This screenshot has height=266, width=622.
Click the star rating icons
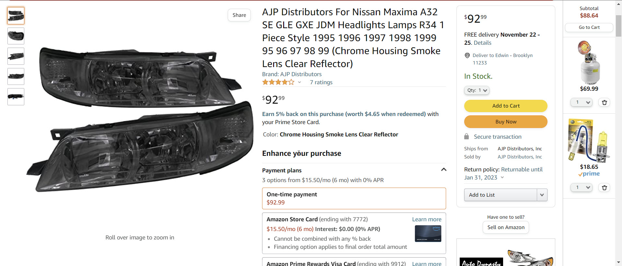[x=278, y=82]
